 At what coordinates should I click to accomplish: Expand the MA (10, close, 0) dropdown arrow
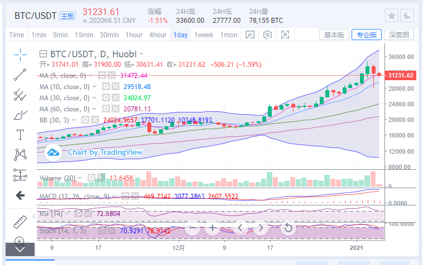pyautogui.click(x=94, y=87)
